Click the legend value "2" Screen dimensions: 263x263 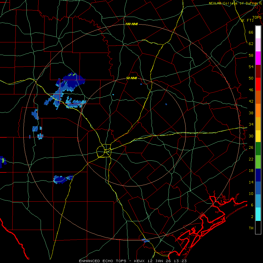click(252, 217)
